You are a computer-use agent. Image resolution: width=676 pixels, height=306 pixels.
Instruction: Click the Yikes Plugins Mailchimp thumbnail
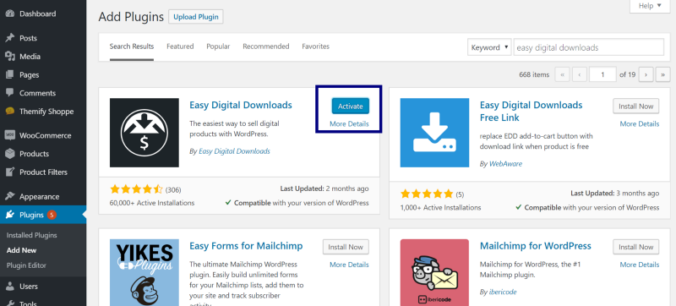tap(144, 272)
